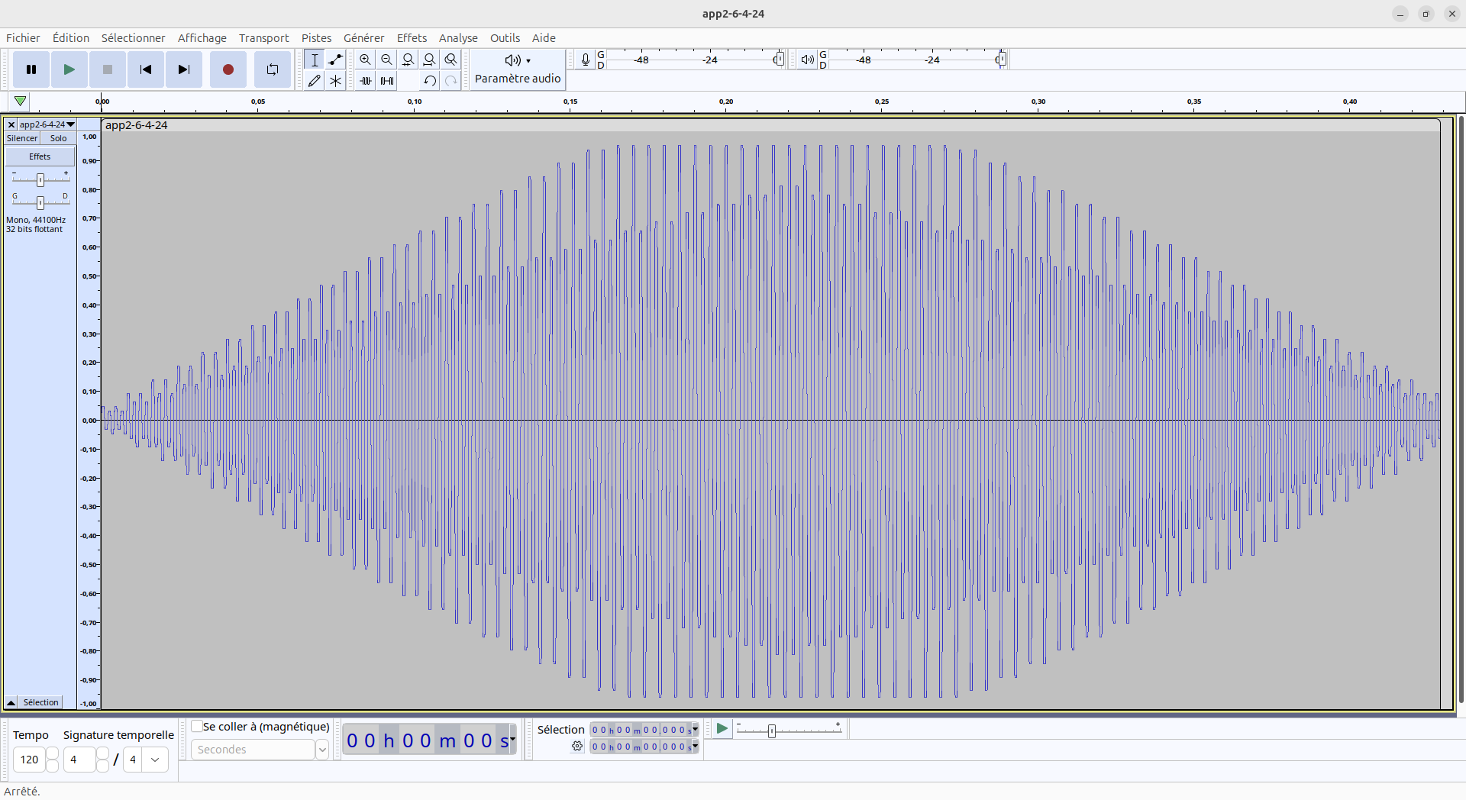Viewport: 1466px width, 800px height.
Task: Select the Envelope tool
Action: (335, 60)
